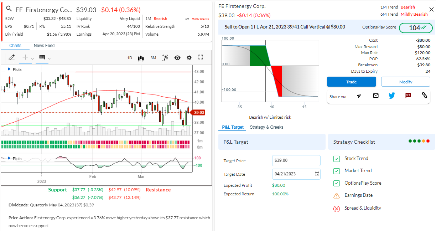Image resolution: width=436 pixels, height=231 pixels.
Task: Click the Expected Return 100.00% value
Action: [x=280, y=194]
